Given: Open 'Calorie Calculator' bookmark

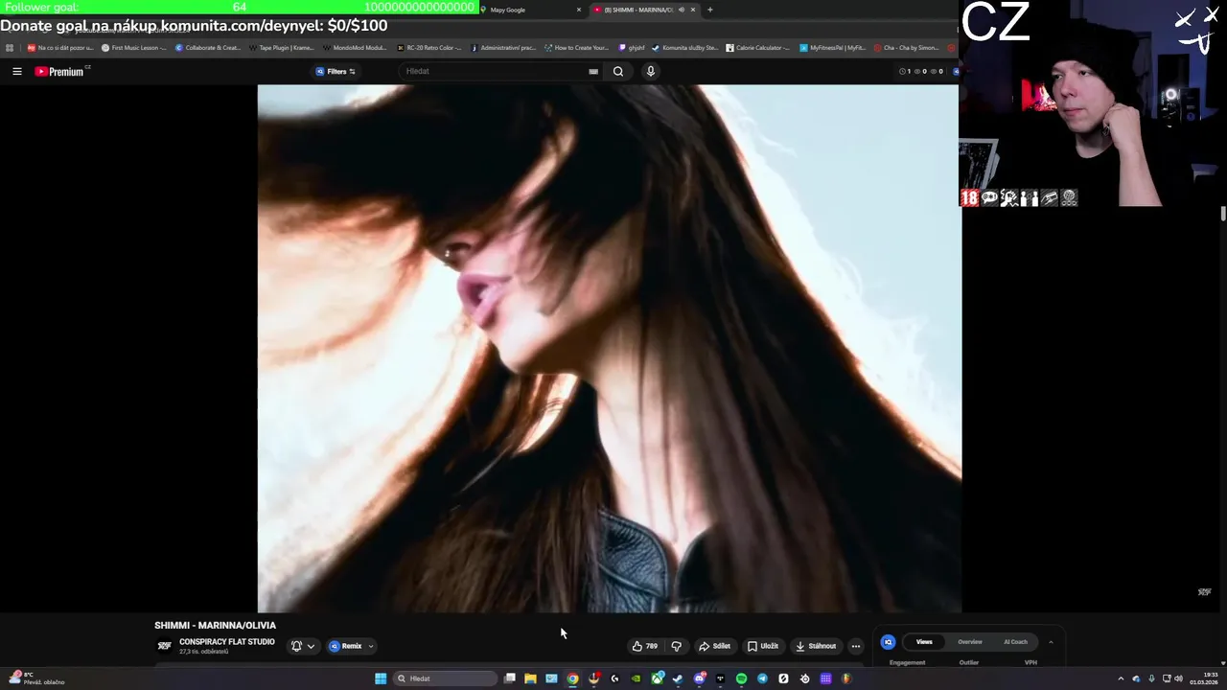Looking at the screenshot, I should (757, 47).
